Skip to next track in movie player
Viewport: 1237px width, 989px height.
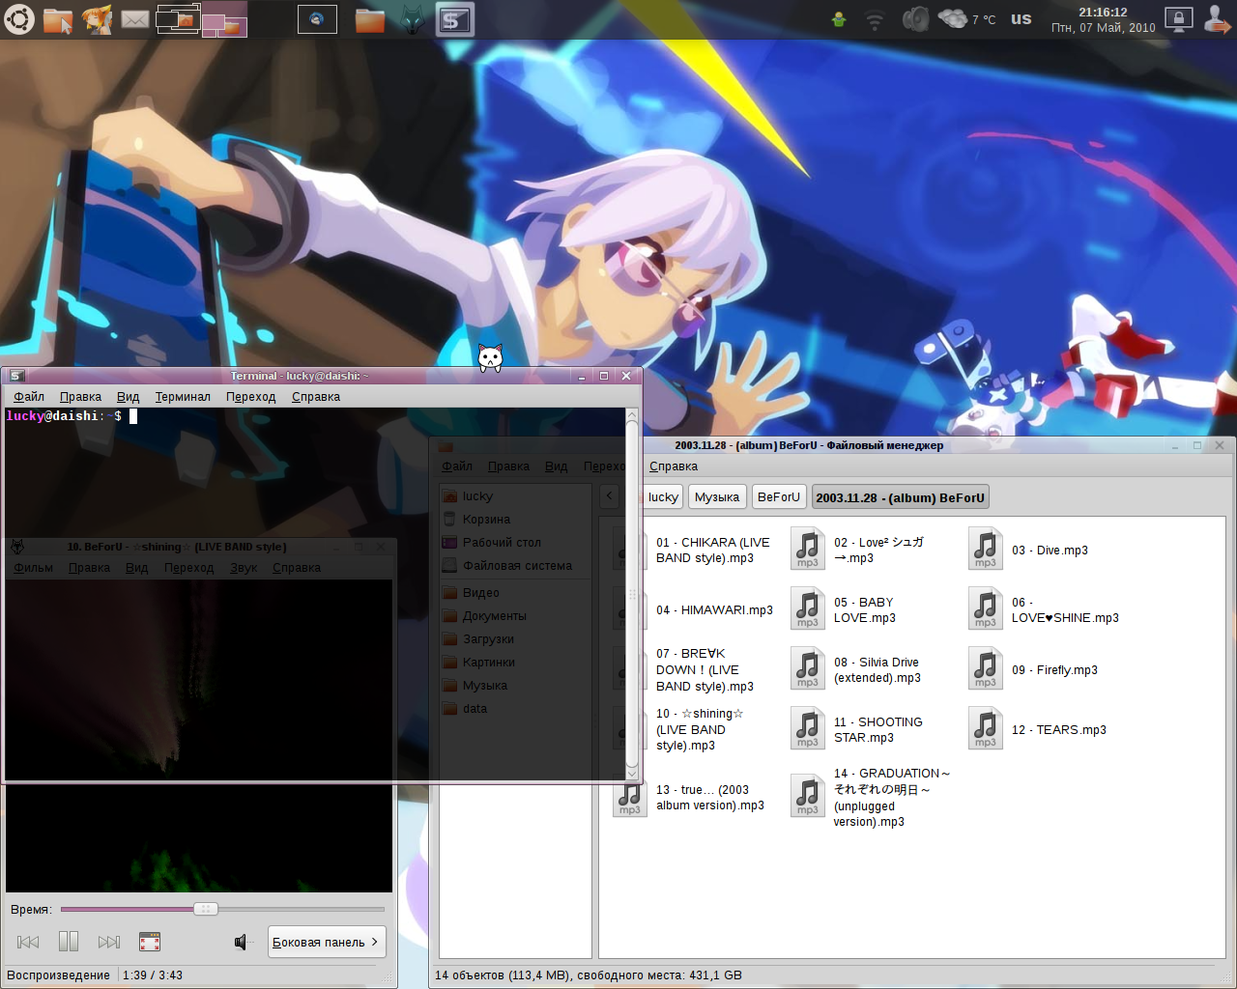[109, 942]
